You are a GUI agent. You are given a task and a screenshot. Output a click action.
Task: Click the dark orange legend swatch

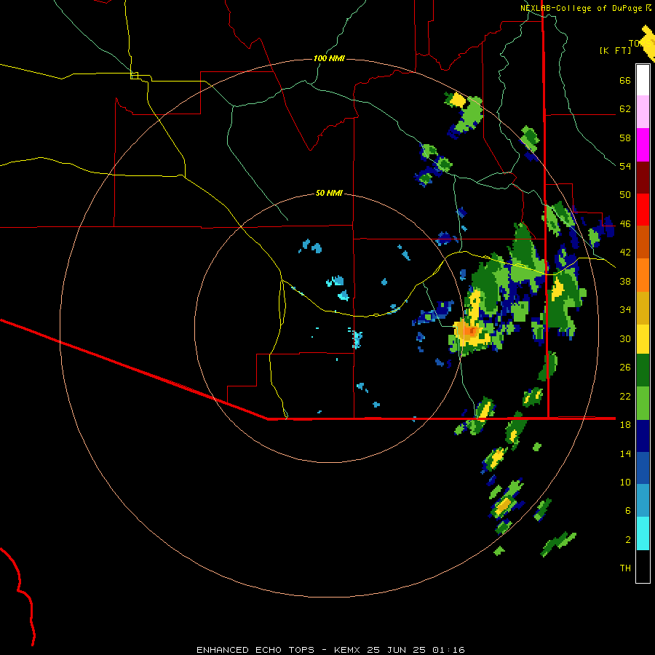643,242
